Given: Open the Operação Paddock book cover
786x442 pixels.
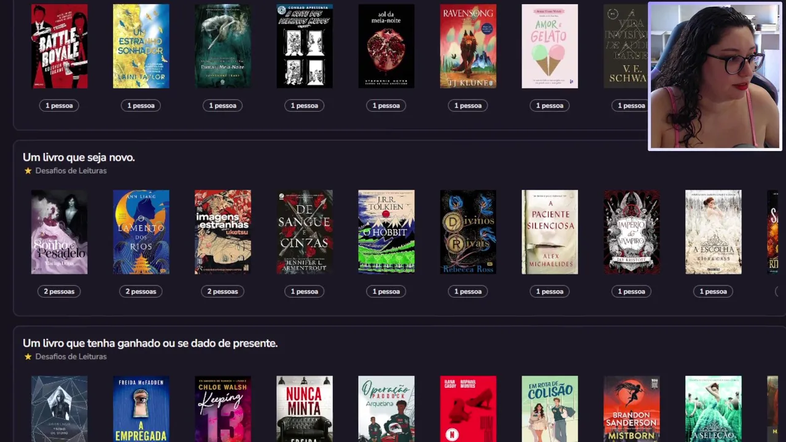Looking at the screenshot, I should click(386, 409).
